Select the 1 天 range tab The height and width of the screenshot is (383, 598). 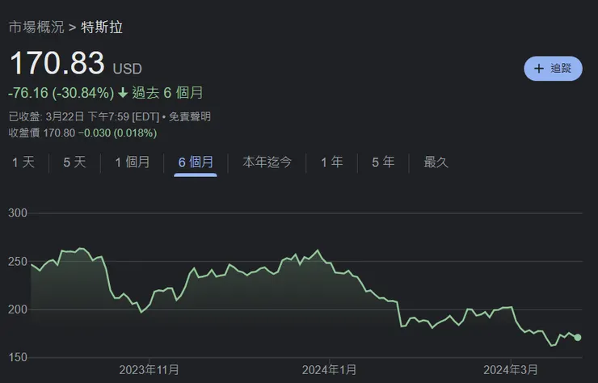[x=23, y=162]
